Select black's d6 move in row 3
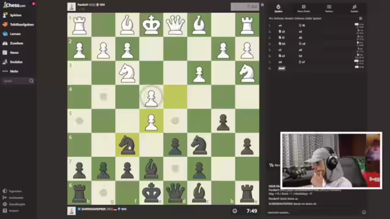This screenshot has width=390, height=219. 300,38
